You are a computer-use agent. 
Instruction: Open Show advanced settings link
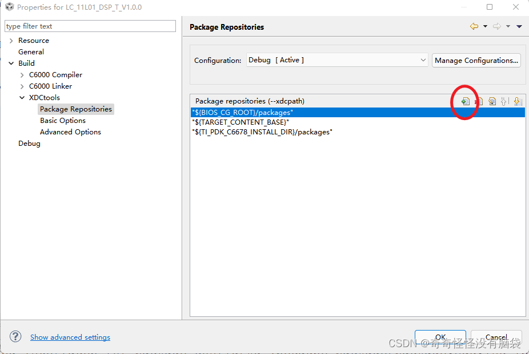[x=70, y=337]
